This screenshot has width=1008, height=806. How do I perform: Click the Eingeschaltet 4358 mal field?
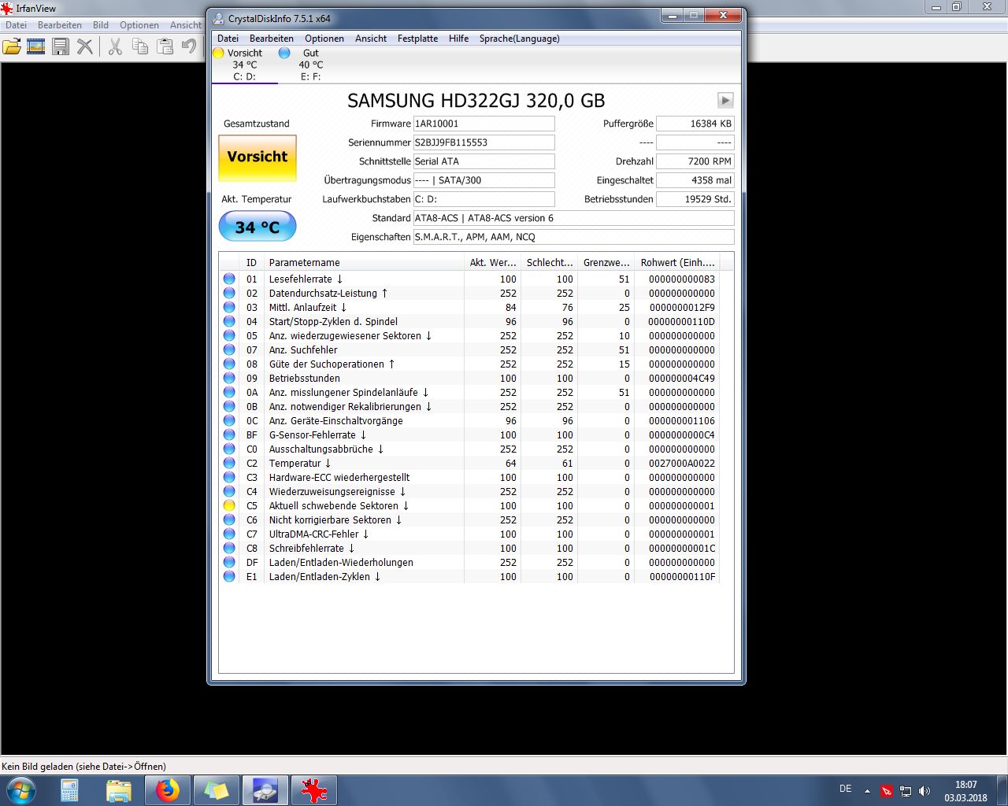click(x=695, y=180)
